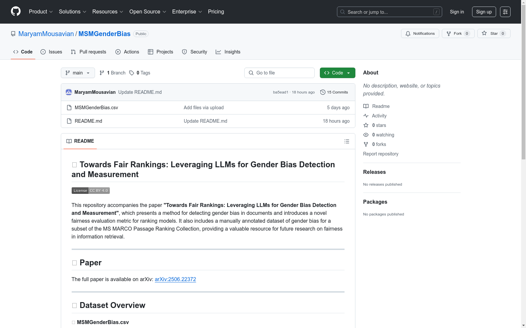Open the MSMGenderBias.csv file
Screen dimensions: 526x328
[x=96, y=108]
